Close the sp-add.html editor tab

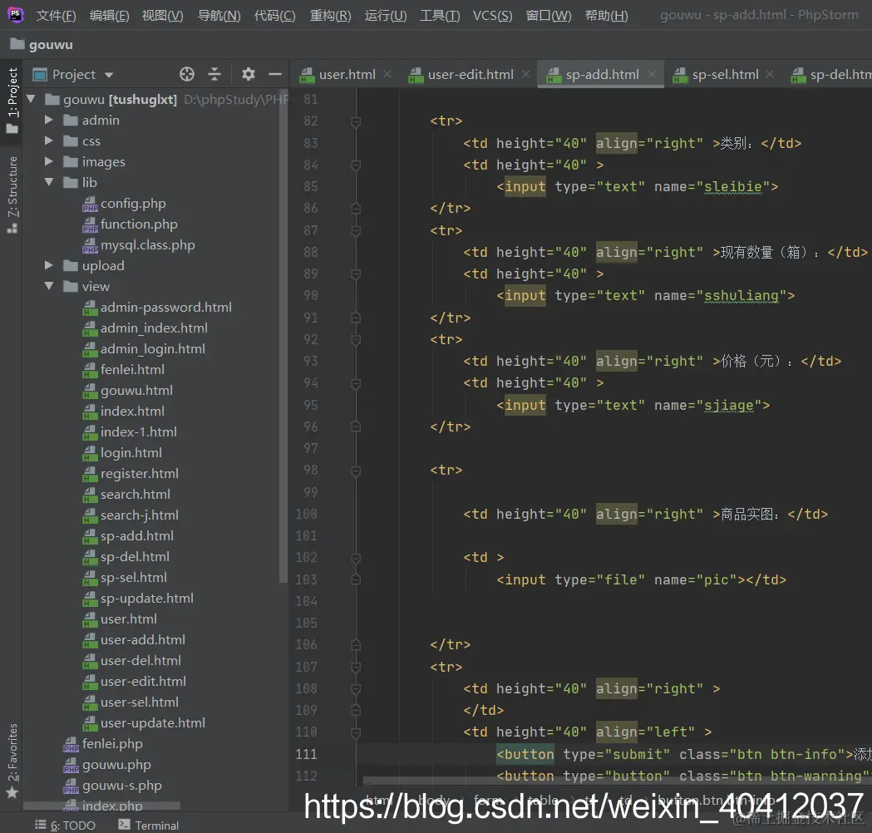click(x=652, y=74)
